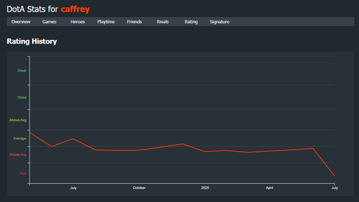
Task: Click the April x-axis label
Action: coord(269,188)
